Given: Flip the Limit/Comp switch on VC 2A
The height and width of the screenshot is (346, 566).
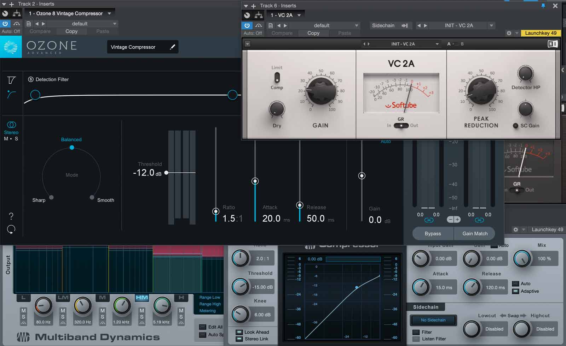Looking at the screenshot, I should click(x=277, y=77).
